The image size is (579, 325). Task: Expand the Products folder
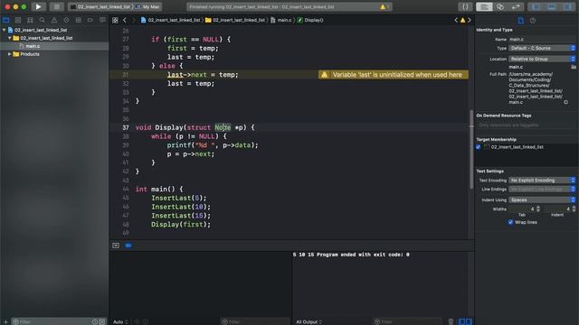coord(10,54)
